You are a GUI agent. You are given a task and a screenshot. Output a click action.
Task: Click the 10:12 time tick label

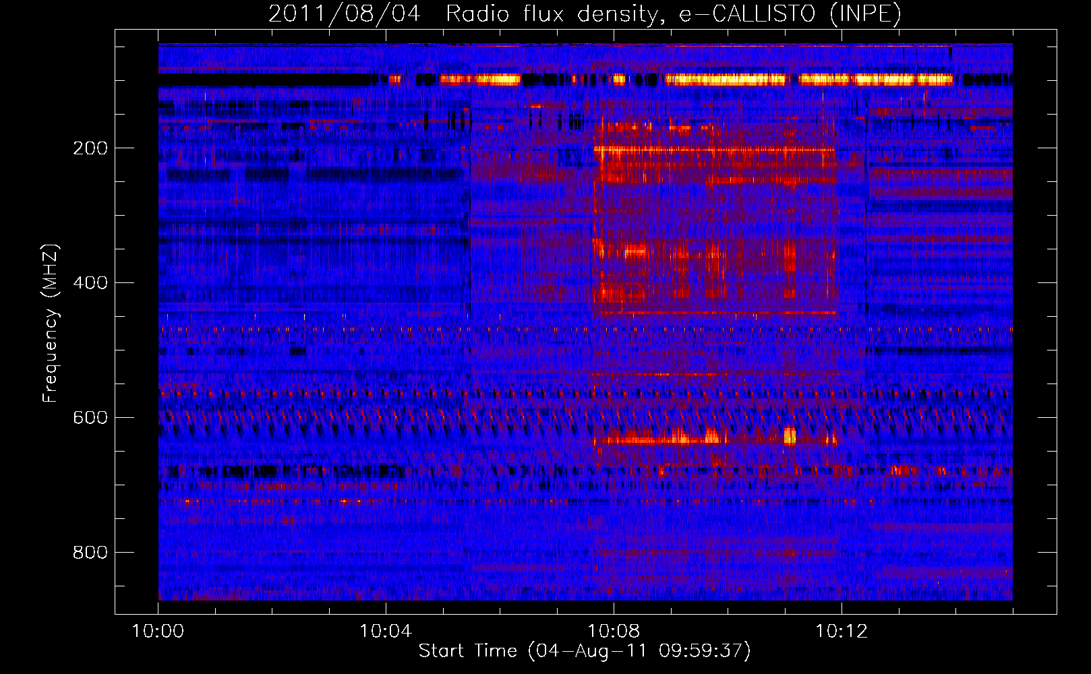coord(842,632)
